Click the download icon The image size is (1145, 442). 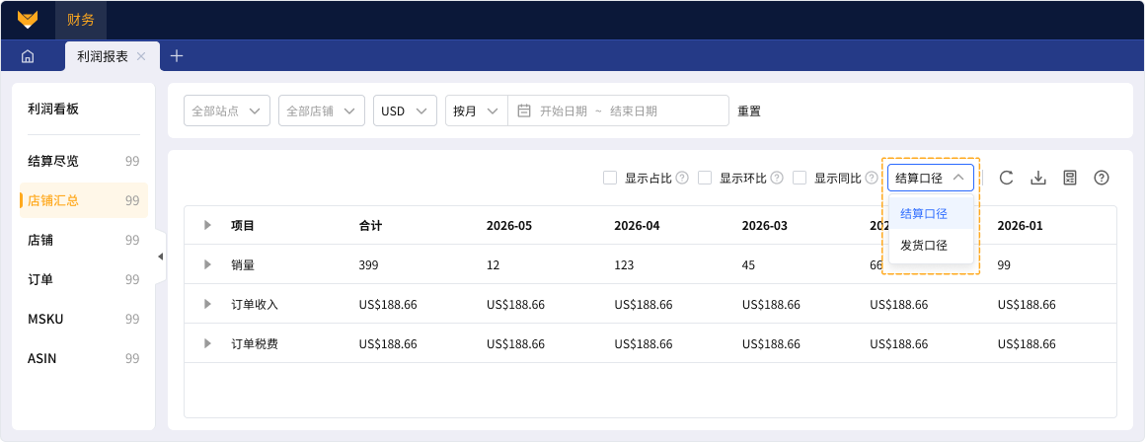1038,178
